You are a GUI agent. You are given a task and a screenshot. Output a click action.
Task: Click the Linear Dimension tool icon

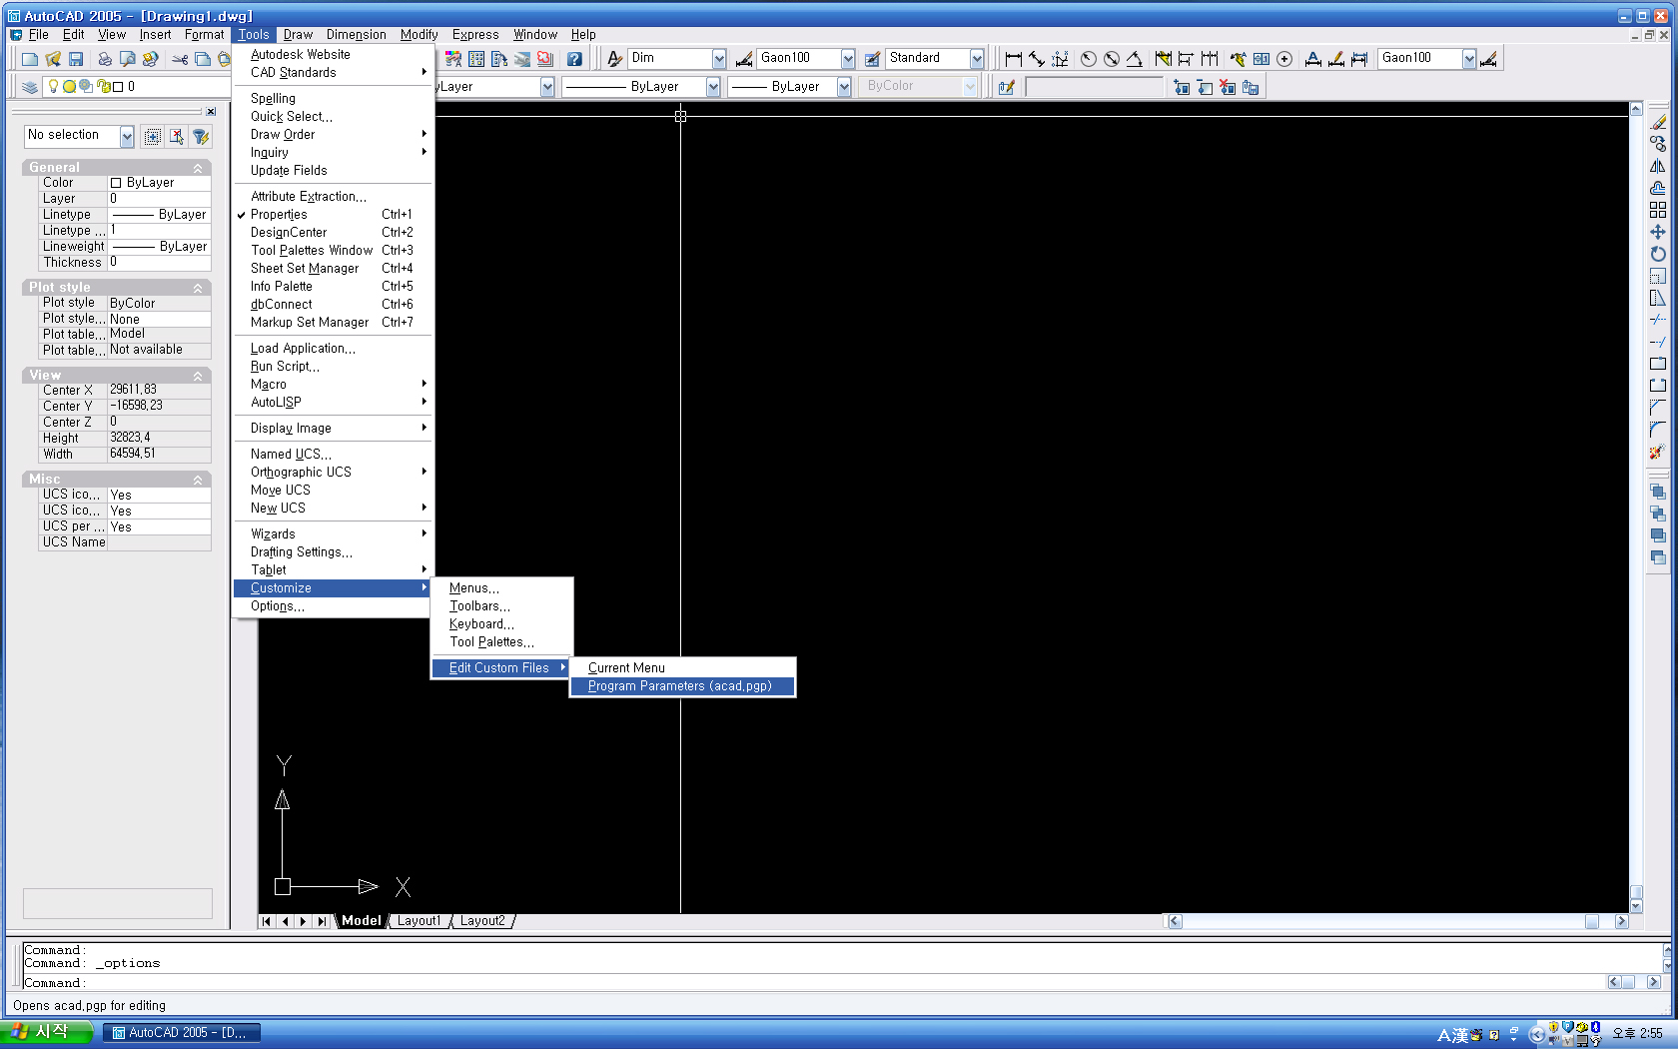[x=1013, y=59]
